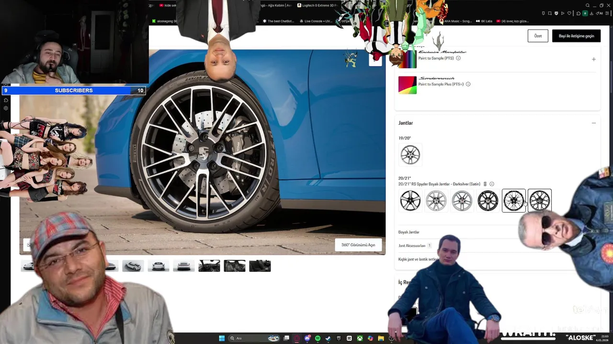Open the Xbox app from the taskbar
This screenshot has width=613, height=344.
[x=360, y=338]
